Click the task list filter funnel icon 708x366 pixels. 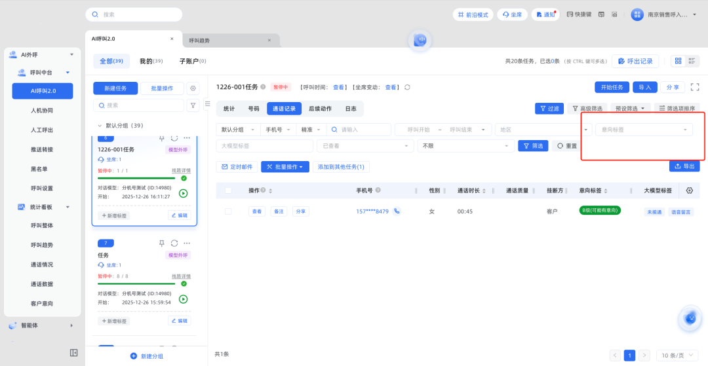point(193,105)
